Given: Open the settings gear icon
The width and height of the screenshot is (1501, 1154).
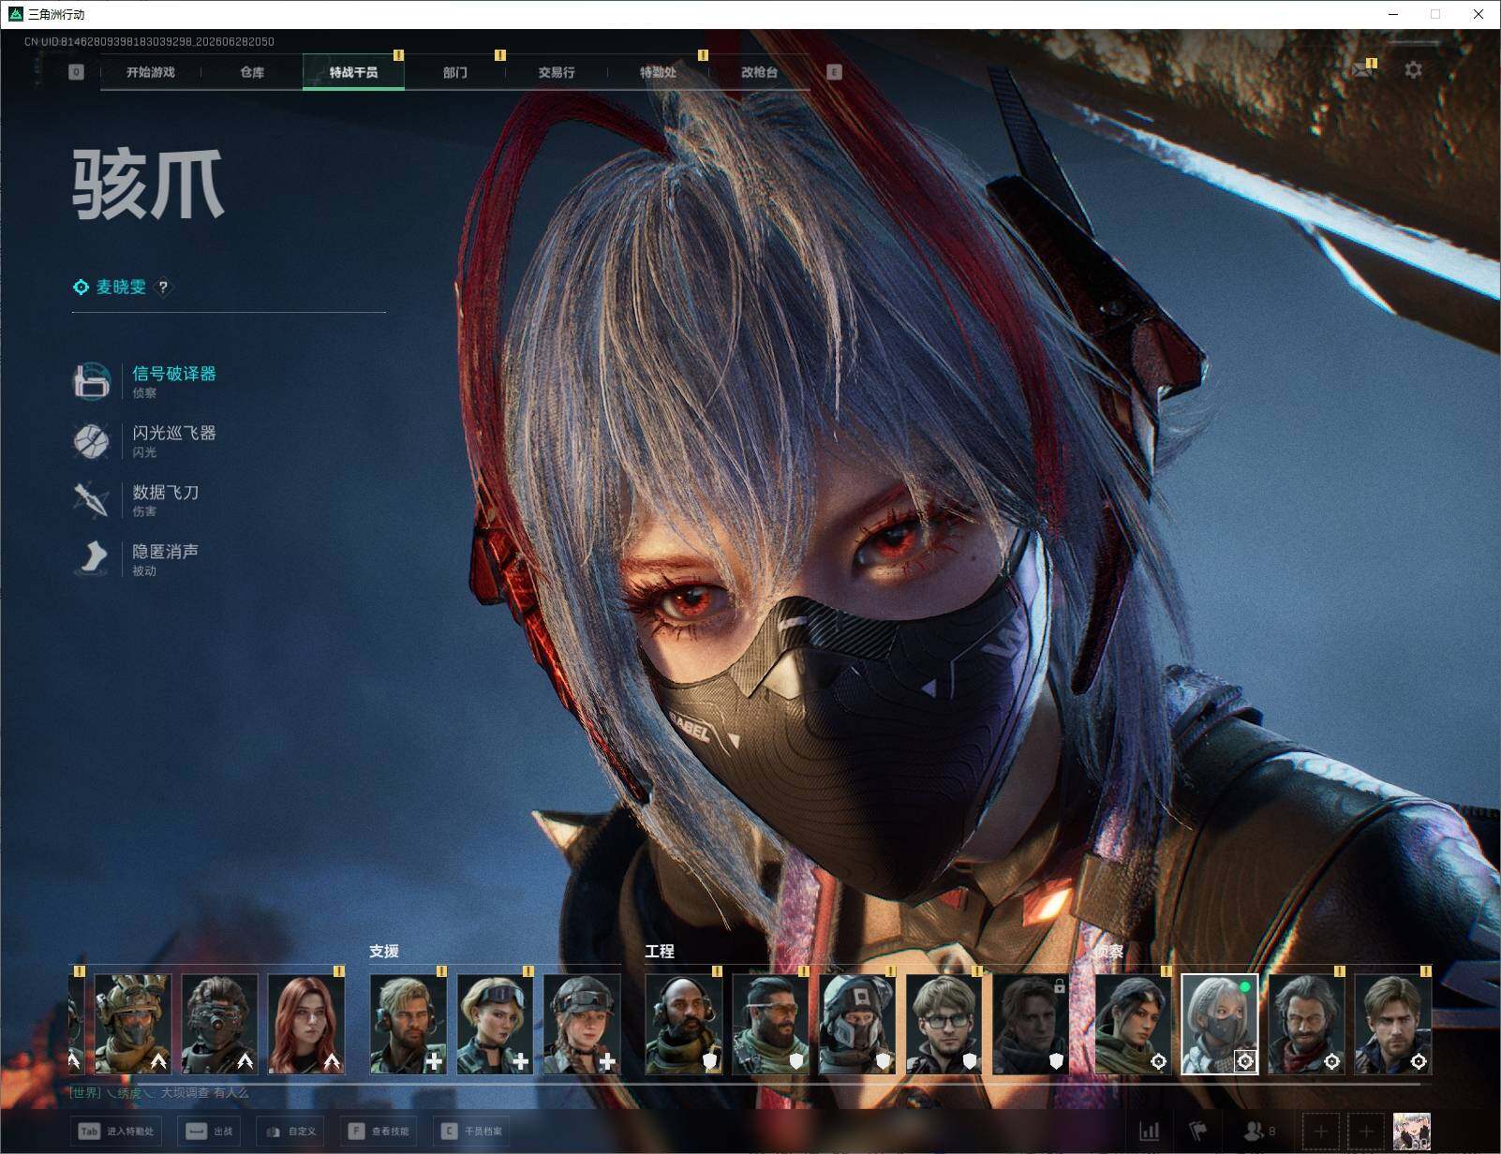Looking at the screenshot, I should (x=1413, y=70).
